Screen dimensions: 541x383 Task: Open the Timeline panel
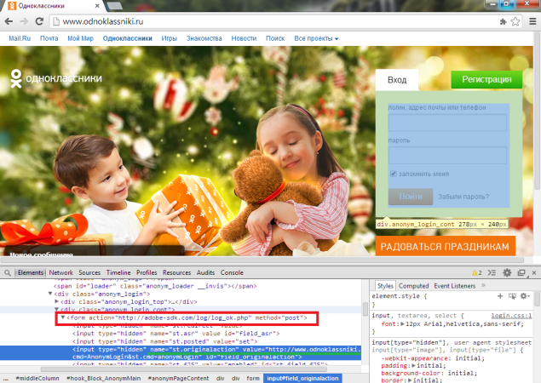click(118, 272)
